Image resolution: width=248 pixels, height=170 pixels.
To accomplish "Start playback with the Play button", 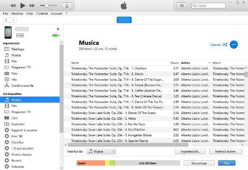I will [x=23, y=6].
